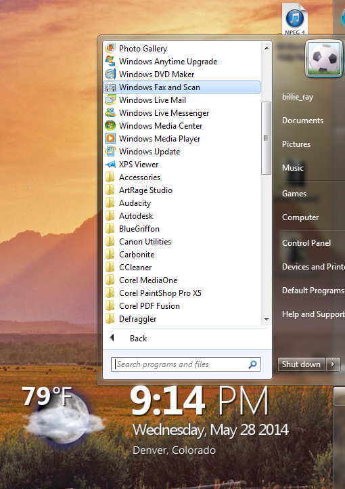This screenshot has height=489, width=345.
Task: Open Pictures from Start menu
Action: click(296, 144)
